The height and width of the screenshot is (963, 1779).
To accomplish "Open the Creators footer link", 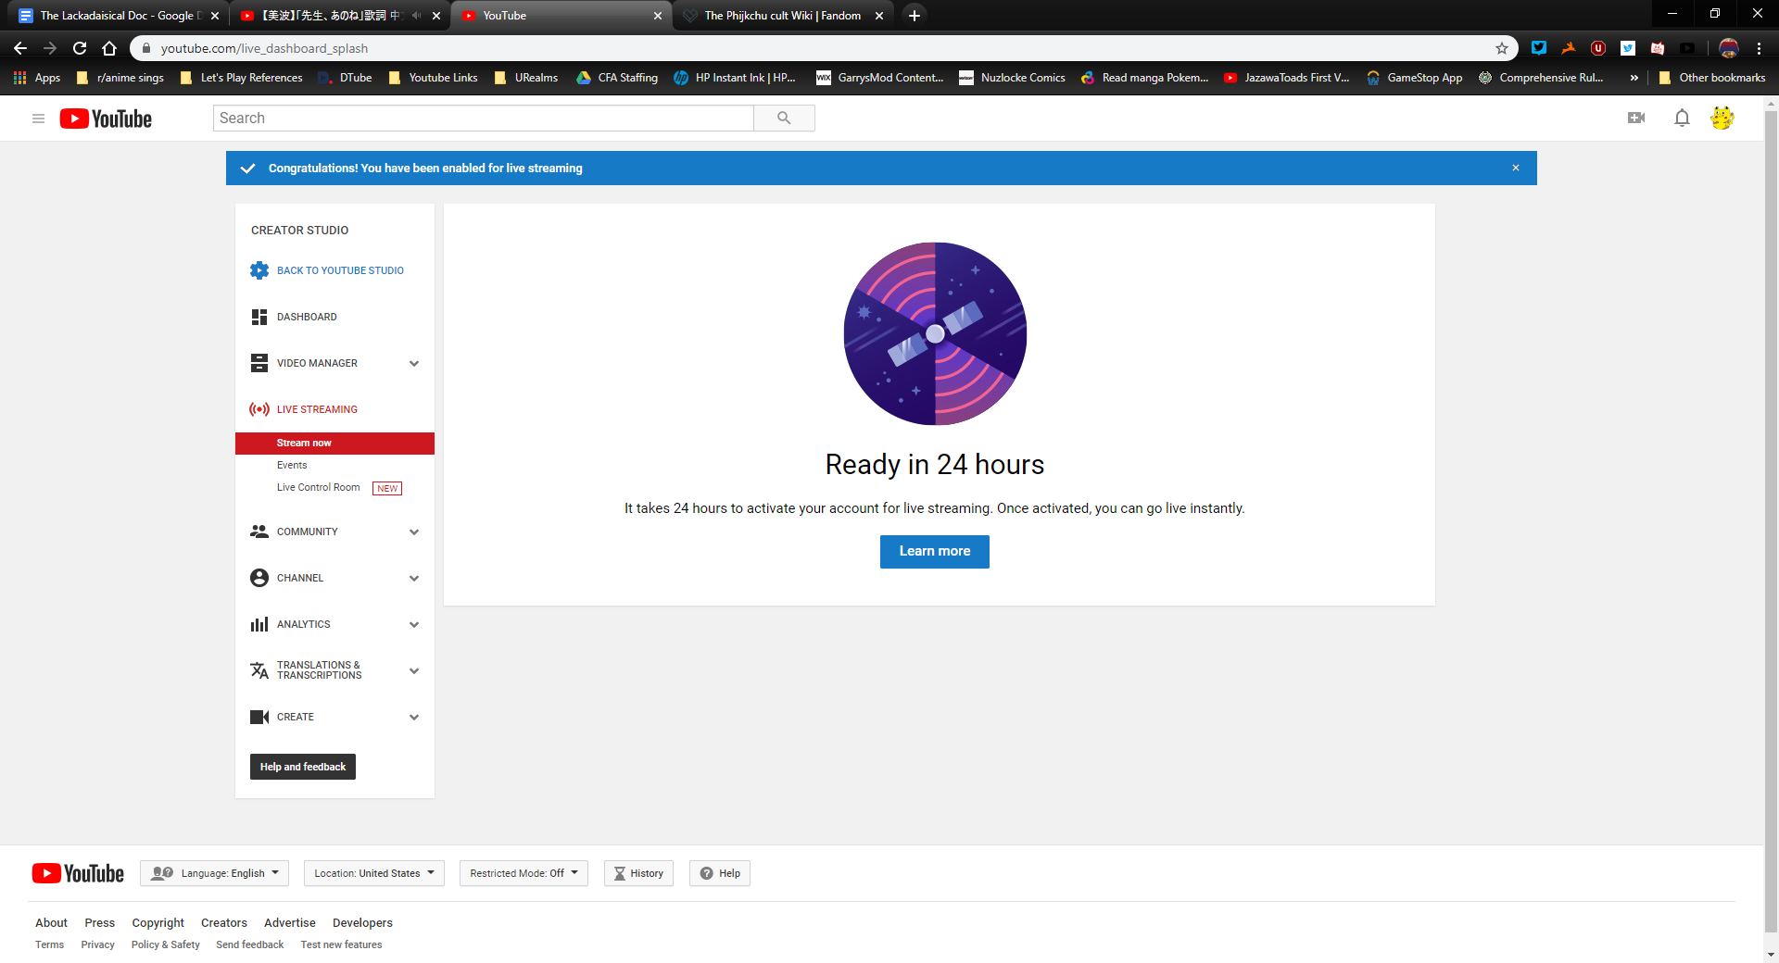I will [x=224, y=922].
